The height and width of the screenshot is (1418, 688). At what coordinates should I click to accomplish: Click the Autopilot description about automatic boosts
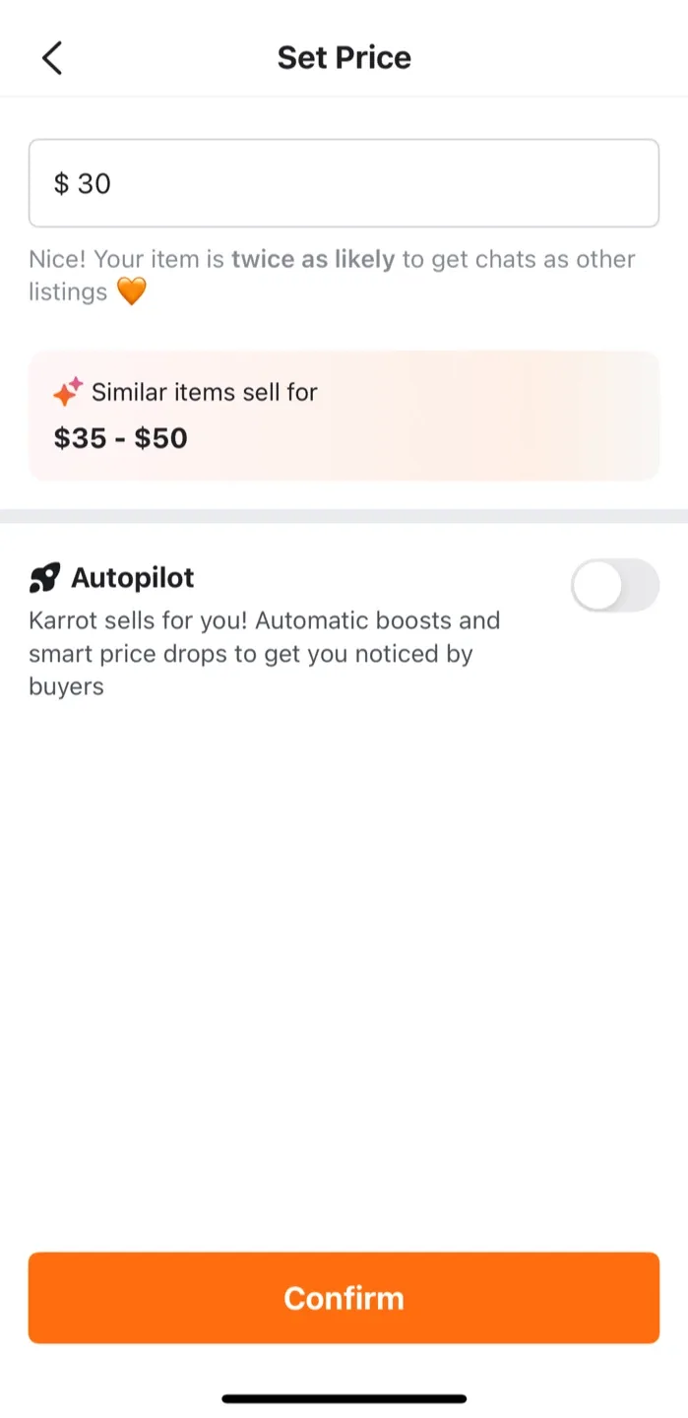coord(264,654)
